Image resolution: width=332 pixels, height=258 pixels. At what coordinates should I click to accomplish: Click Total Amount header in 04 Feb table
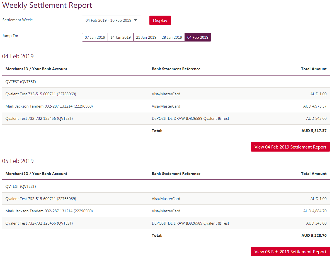[x=314, y=69]
